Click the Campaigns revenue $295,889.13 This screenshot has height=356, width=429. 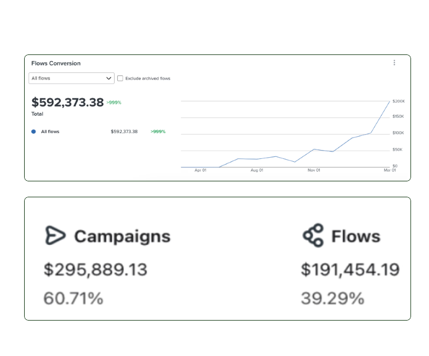click(x=95, y=270)
